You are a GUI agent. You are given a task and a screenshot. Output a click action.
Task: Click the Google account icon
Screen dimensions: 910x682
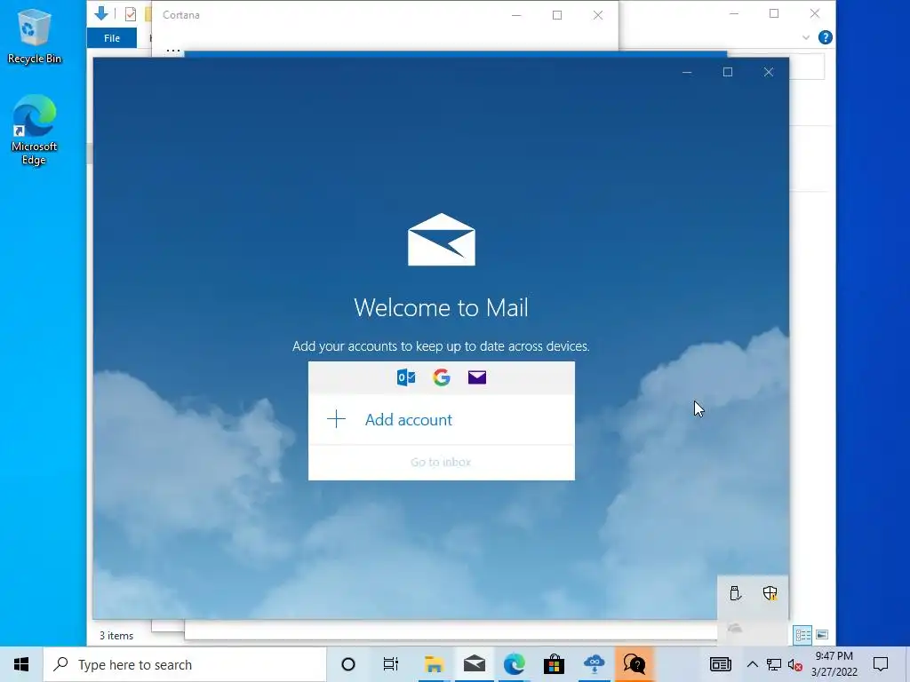[442, 377]
